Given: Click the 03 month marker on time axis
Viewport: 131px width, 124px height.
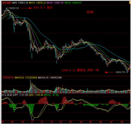Looking at the screenshot, I should 70,122.
